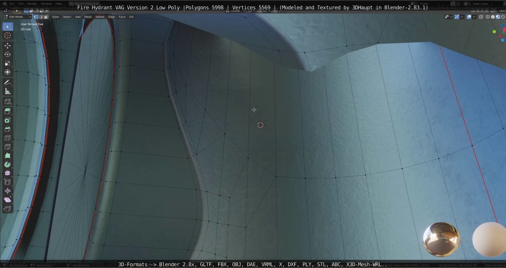Screen dimensions: 506x268
Task: Open the UV menu
Action: pyautogui.click(x=131, y=17)
